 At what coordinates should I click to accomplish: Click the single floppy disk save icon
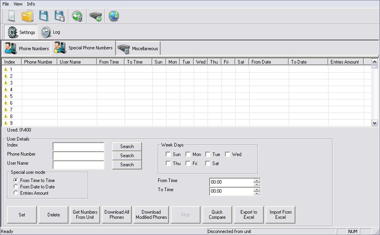click(x=43, y=16)
